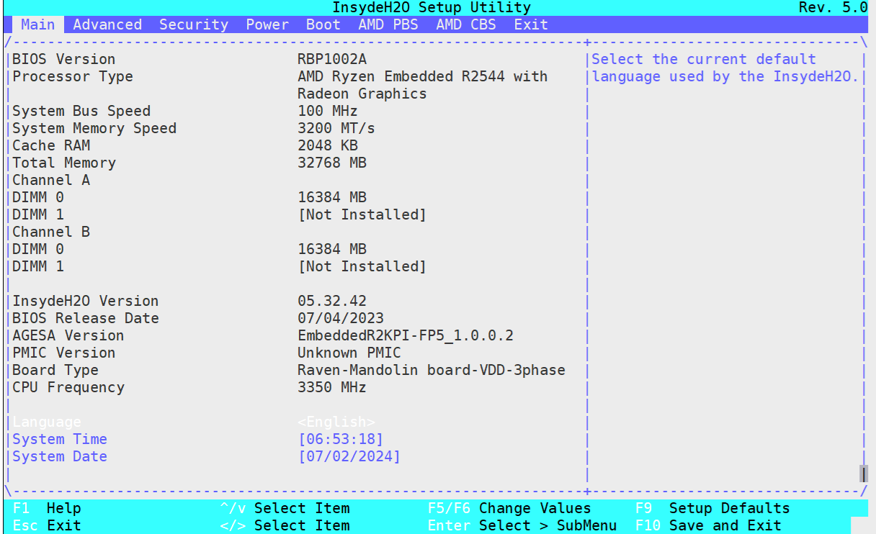
Task: Switch to the Main tab
Action: pos(37,24)
